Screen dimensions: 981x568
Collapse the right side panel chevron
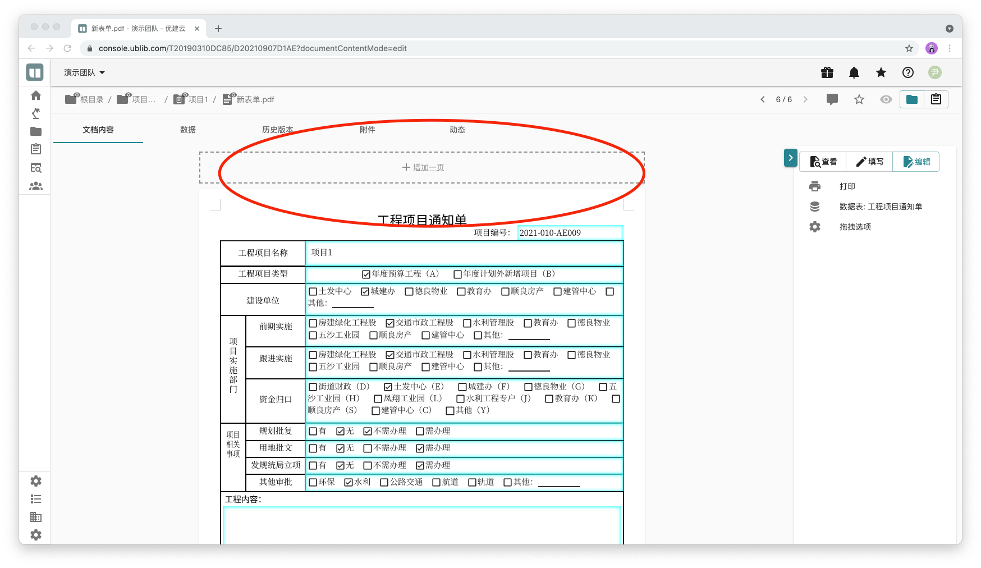pyautogui.click(x=790, y=158)
